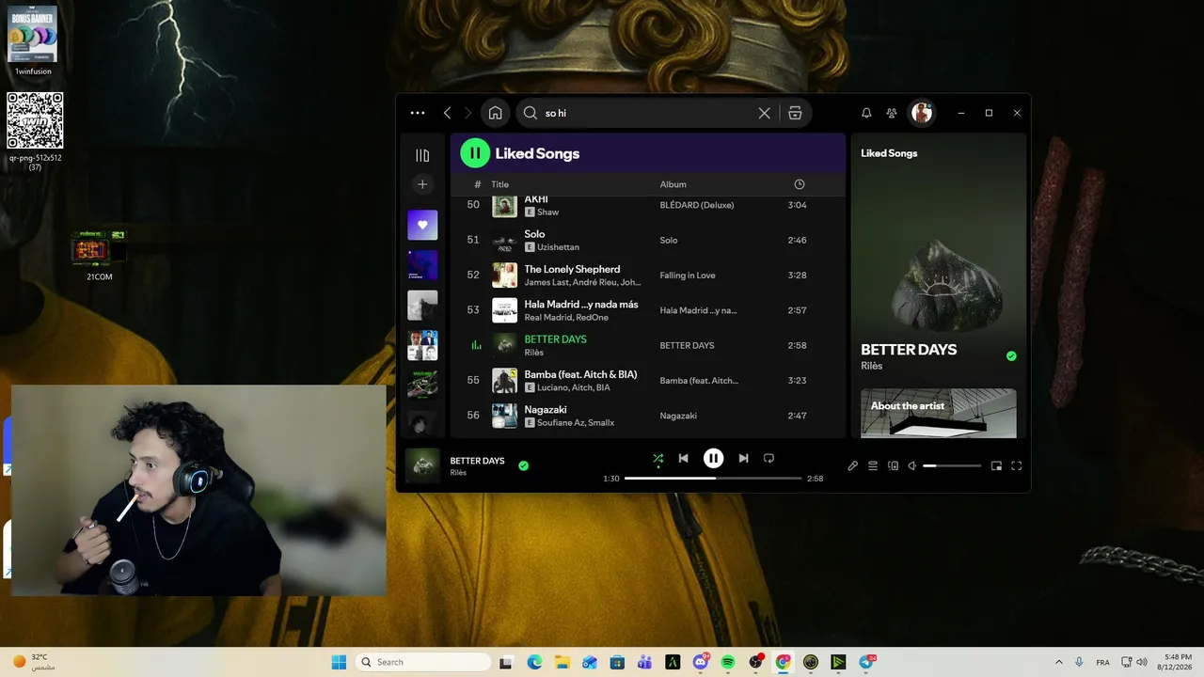Open the play queue
1204x677 pixels.
(x=873, y=465)
